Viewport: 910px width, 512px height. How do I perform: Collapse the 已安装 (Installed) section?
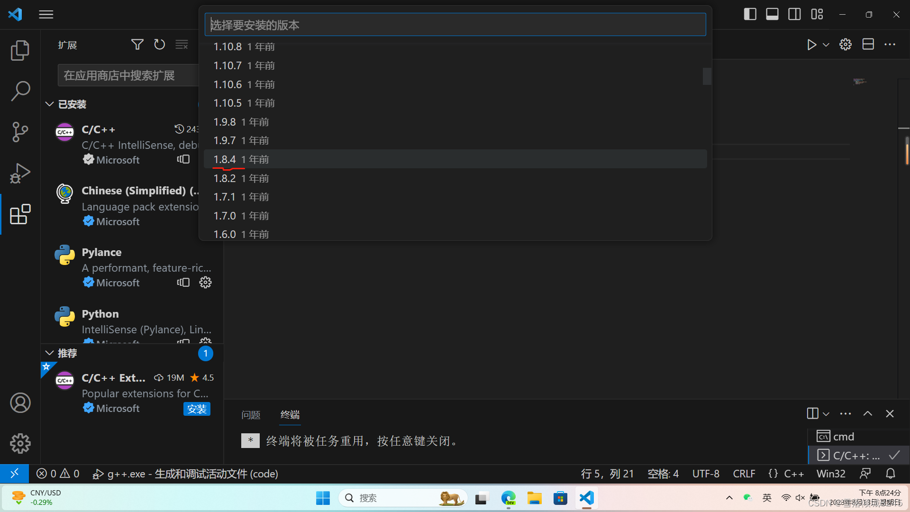[x=49, y=104]
